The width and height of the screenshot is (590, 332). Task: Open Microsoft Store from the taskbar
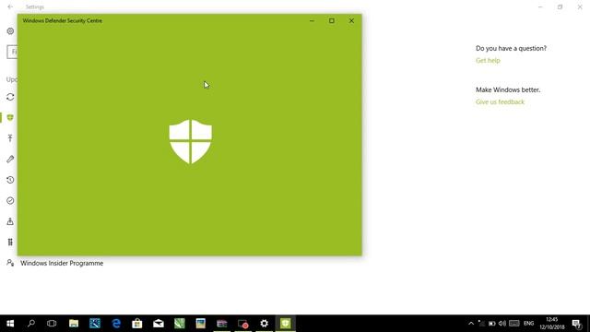click(x=137, y=324)
